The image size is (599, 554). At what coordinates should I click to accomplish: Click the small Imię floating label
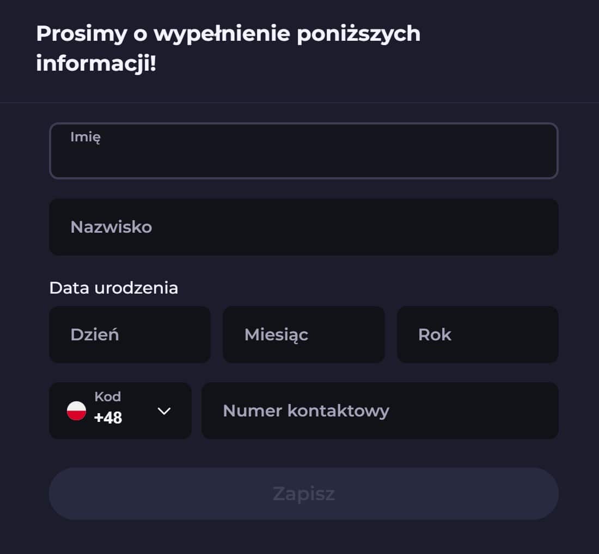pos(85,137)
